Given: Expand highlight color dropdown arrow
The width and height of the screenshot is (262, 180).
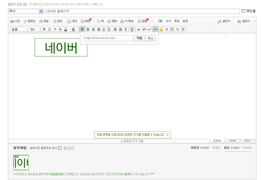Looking at the screenshot, I should pyautogui.click(x=77, y=29).
